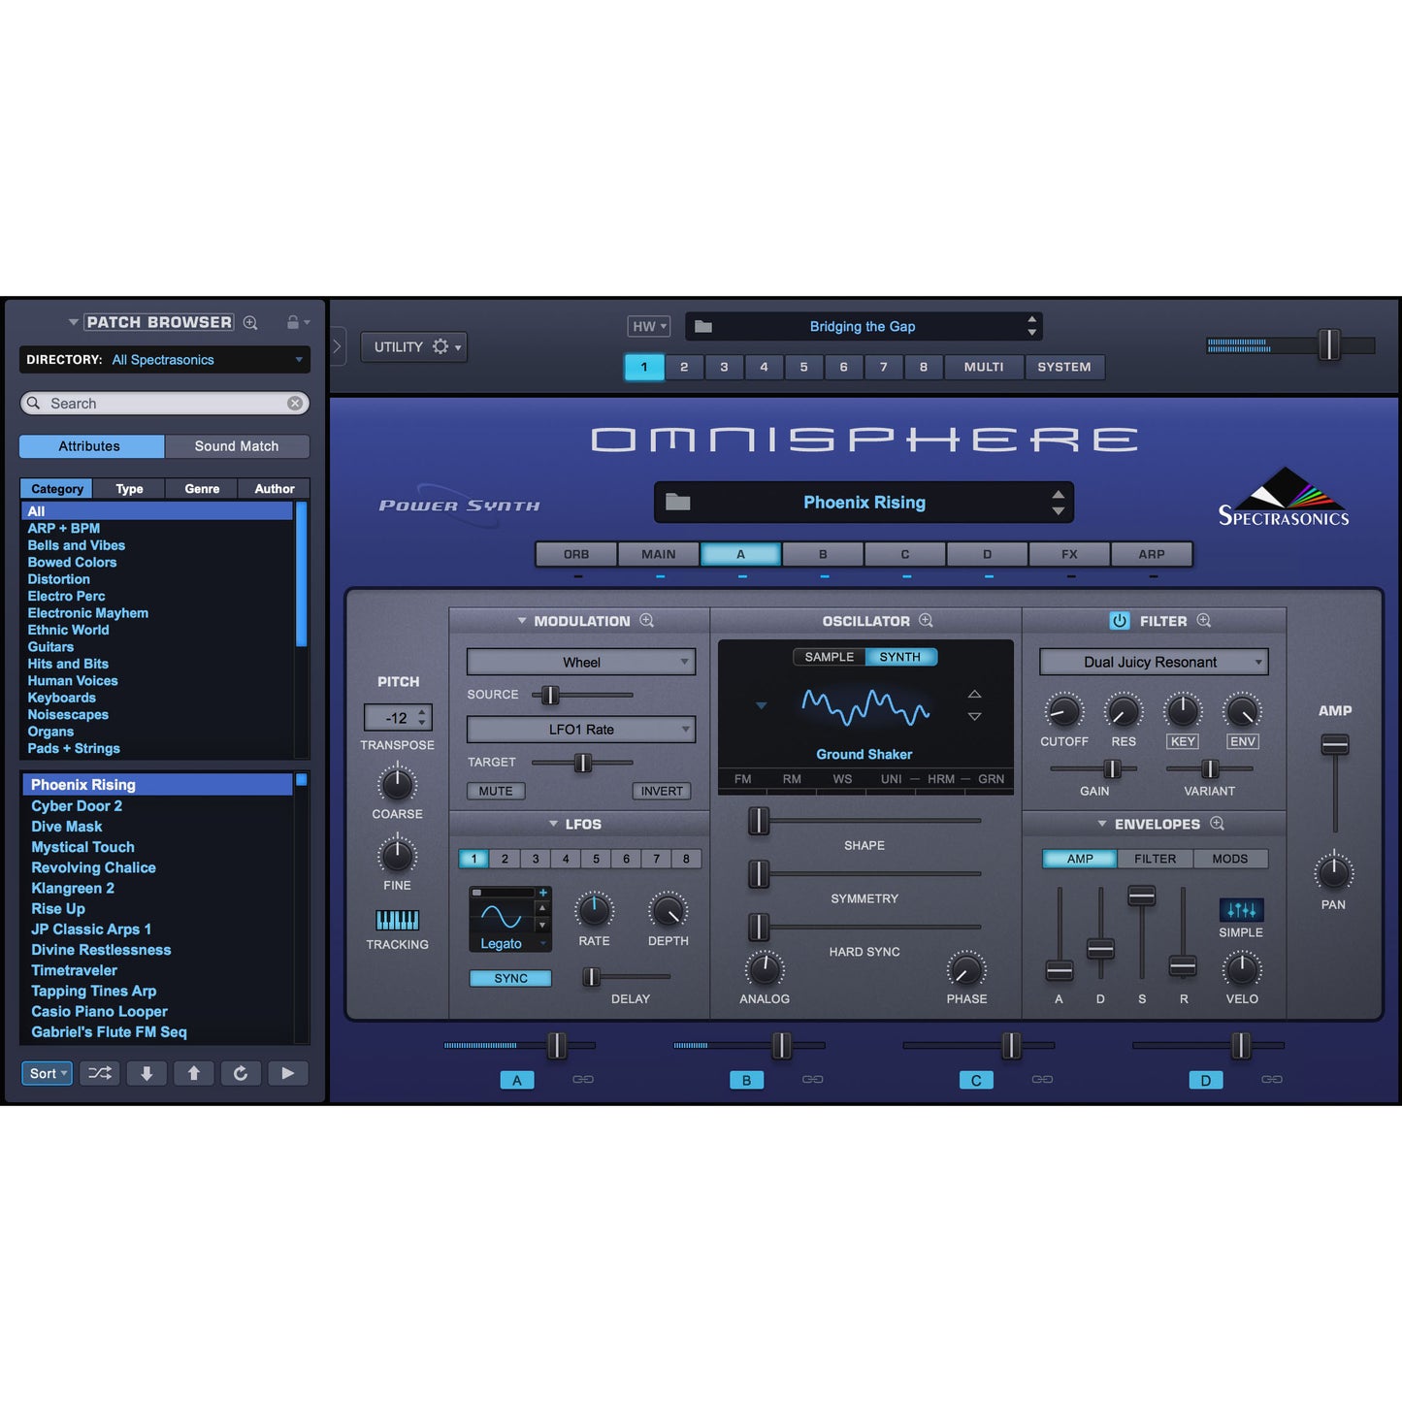The height and width of the screenshot is (1402, 1402).
Task: Open the Sort dropdown in the browser
Action: click(x=47, y=1073)
